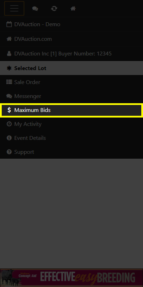Click the refresh arrows icon
The height and width of the screenshot is (287, 143).
(x=54, y=8)
